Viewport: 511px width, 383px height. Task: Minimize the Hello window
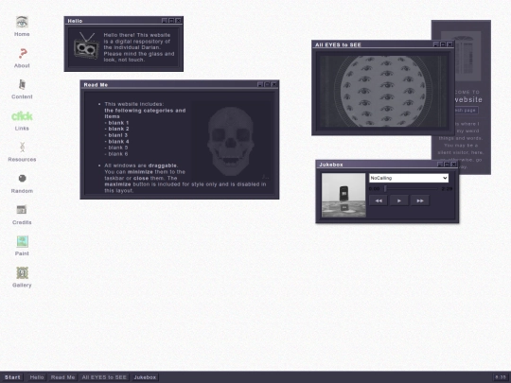coord(165,21)
